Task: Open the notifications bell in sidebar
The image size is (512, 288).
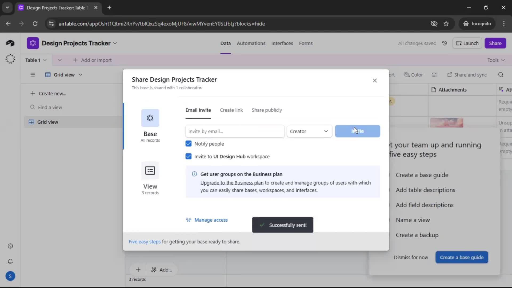Action: tap(10, 261)
